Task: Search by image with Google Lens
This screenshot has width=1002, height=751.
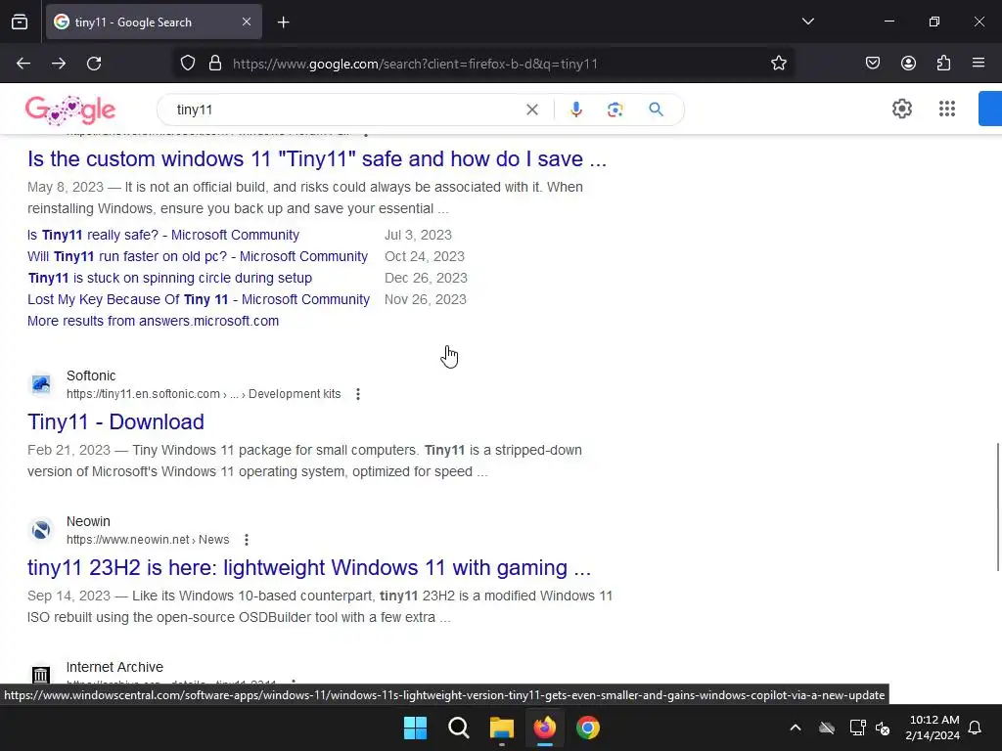Action: (615, 110)
